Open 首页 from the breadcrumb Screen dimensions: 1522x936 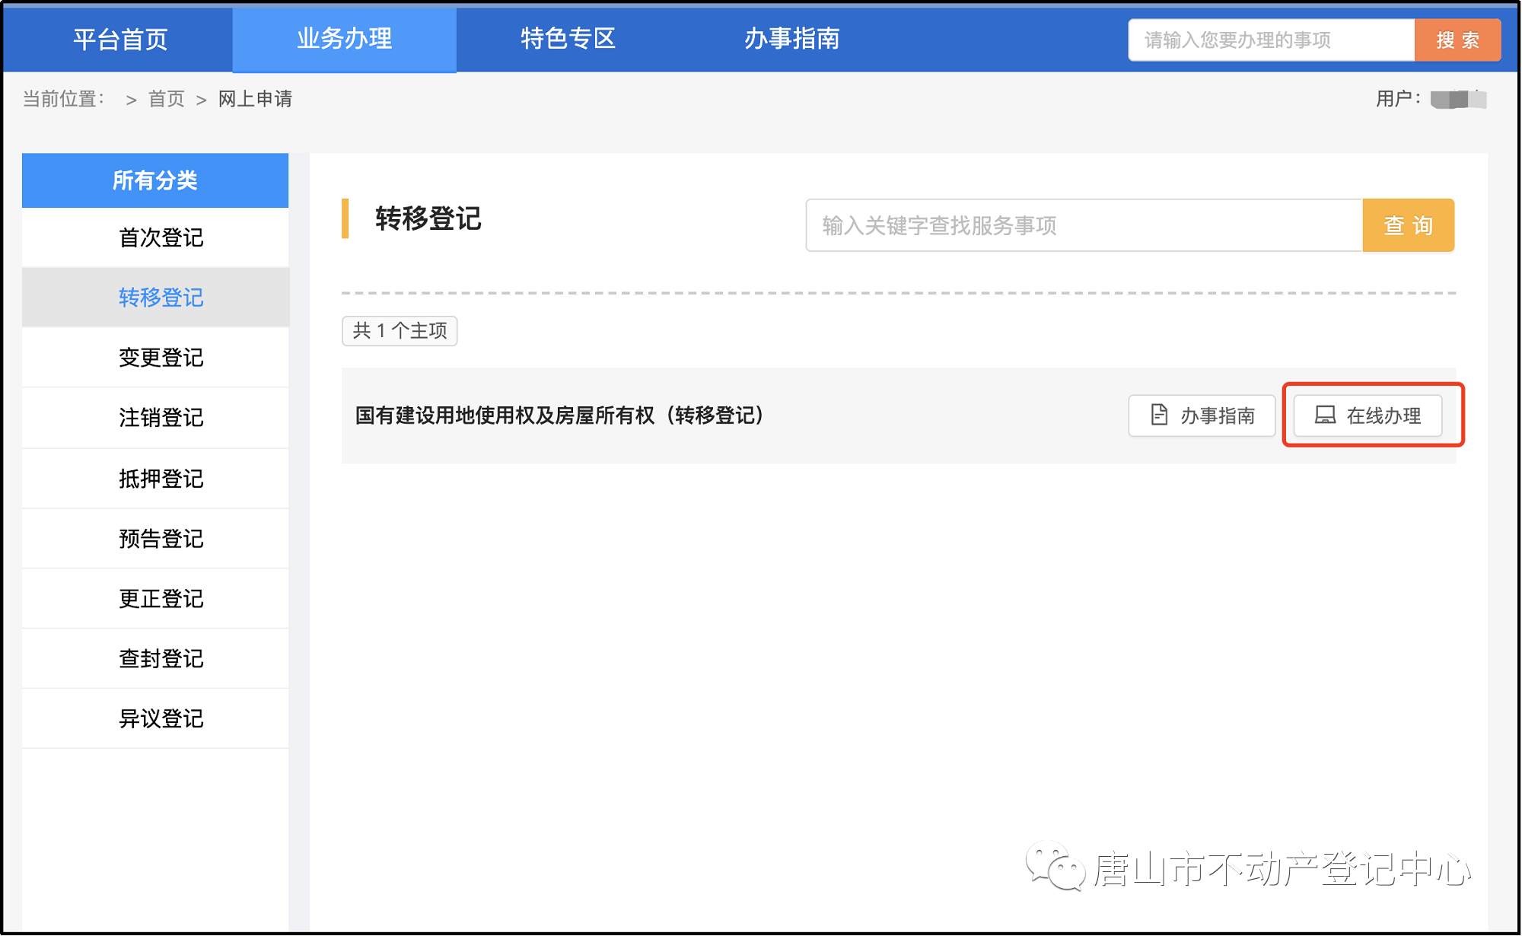(166, 98)
